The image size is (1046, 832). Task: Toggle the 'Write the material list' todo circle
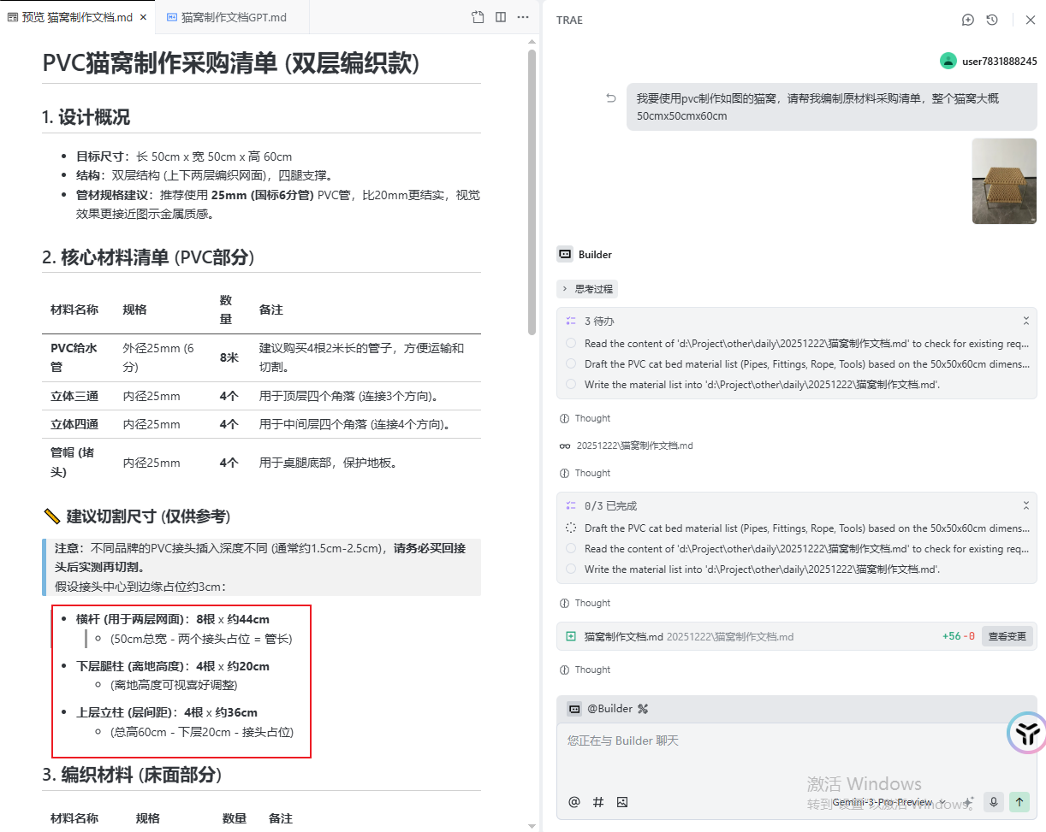pos(571,385)
